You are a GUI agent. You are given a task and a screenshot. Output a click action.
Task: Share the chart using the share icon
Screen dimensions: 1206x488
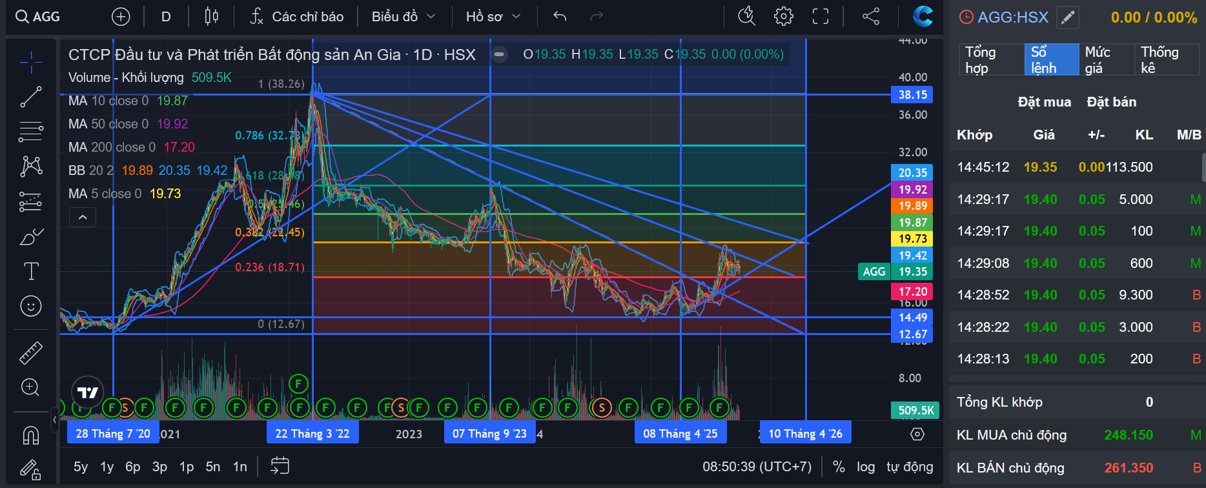pyautogui.click(x=871, y=17)
